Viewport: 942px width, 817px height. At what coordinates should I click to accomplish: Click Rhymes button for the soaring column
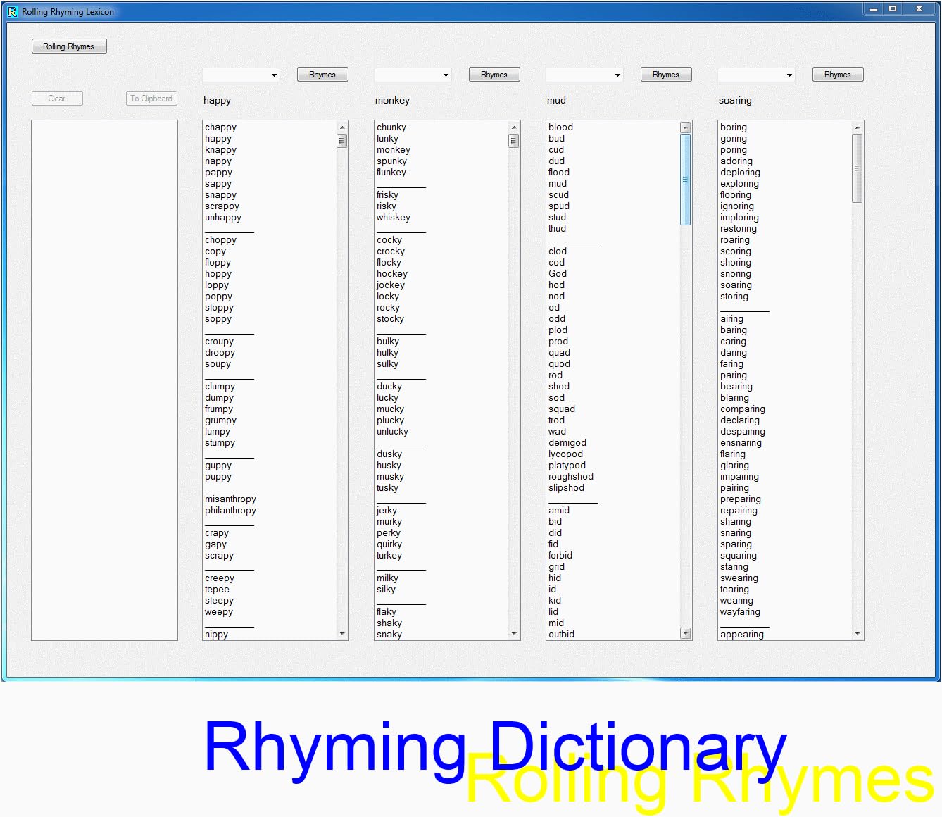[x=837, y=74]
